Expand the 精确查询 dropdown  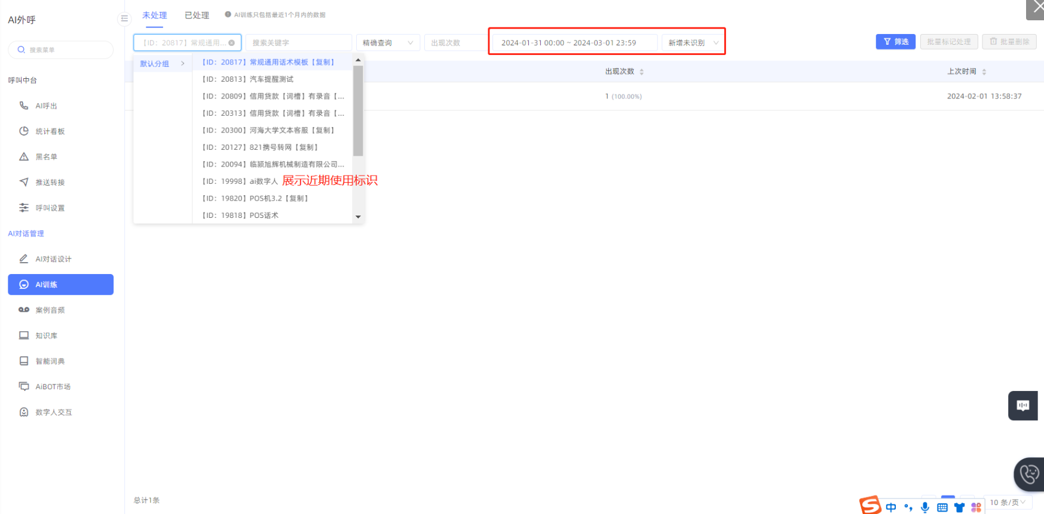point(387,43)
